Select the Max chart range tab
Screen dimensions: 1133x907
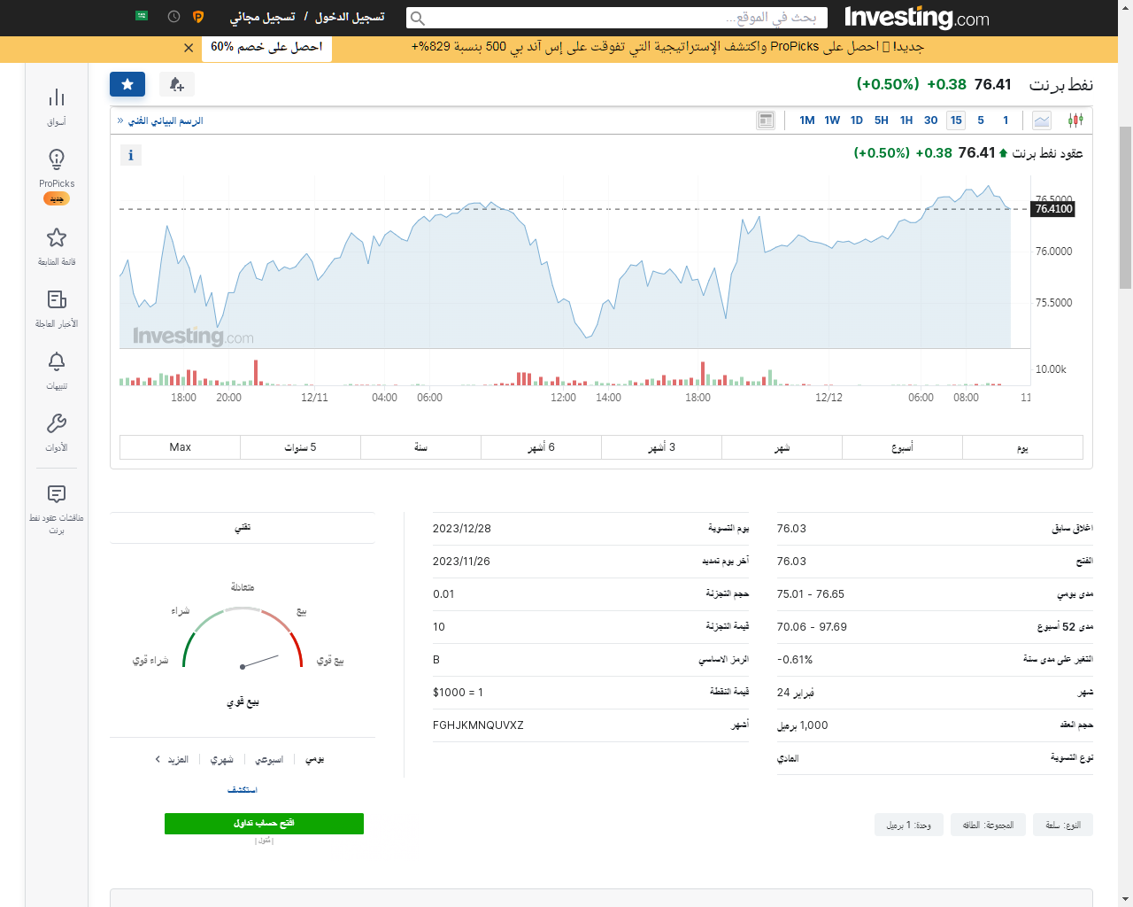[x=180, y=447]
